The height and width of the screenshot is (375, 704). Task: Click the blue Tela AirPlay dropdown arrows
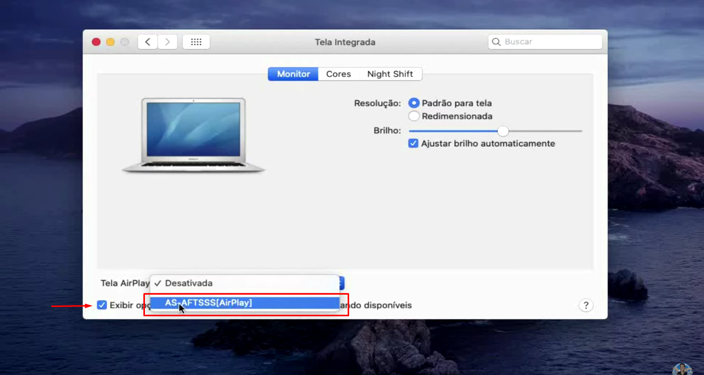pyautogui.click(x=341, y=283)
